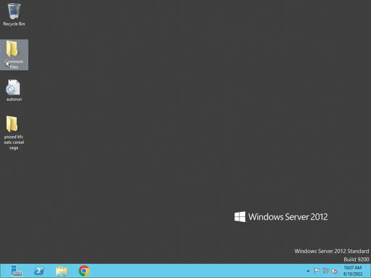
Task: Click the "autorun" label text
Action: pos(14,99)
